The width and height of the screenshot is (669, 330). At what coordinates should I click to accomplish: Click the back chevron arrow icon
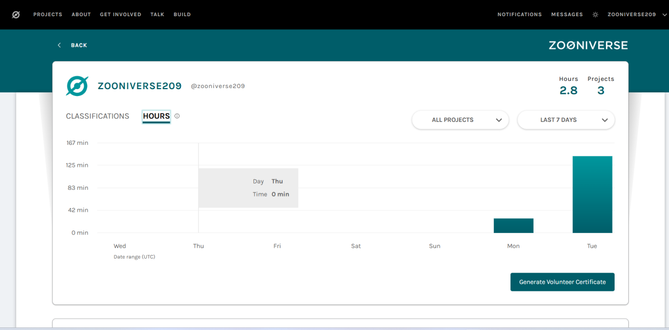coord(59,45)
